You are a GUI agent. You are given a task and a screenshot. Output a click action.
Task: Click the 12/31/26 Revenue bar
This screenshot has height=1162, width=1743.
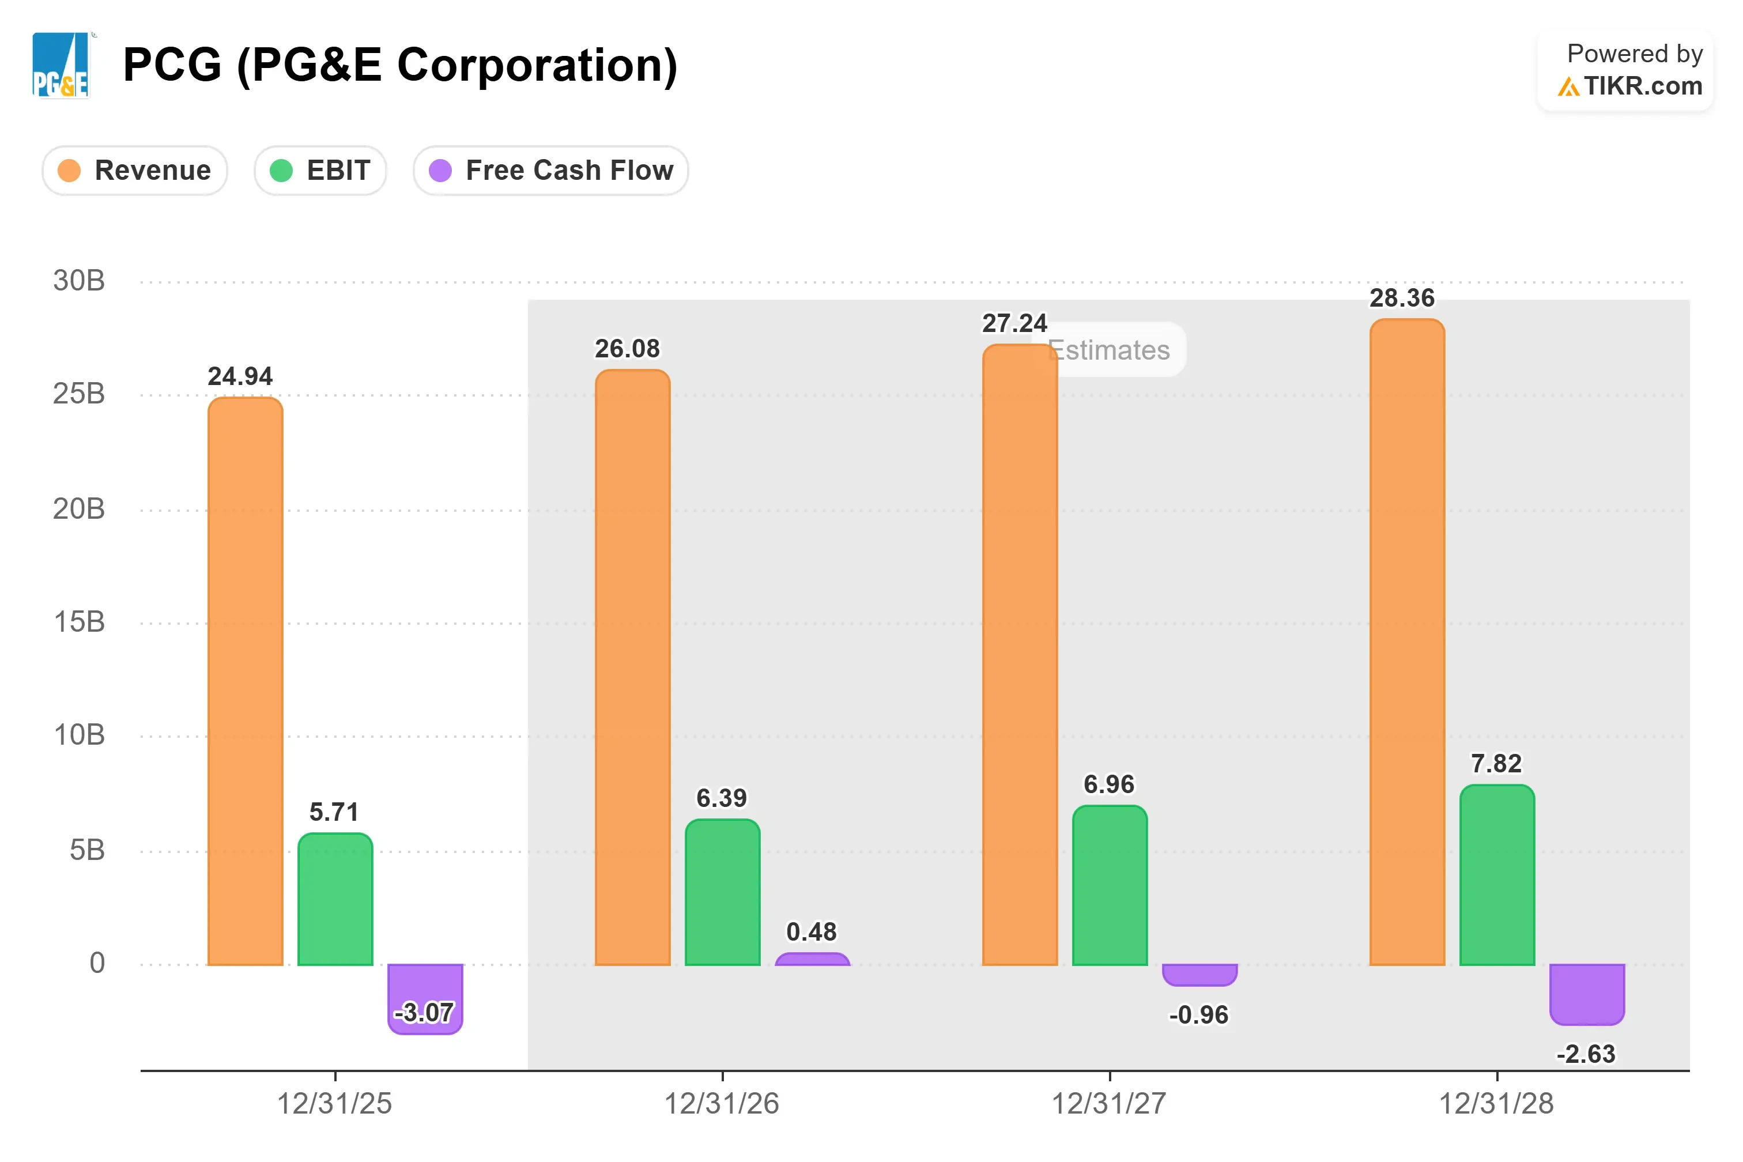633,667
